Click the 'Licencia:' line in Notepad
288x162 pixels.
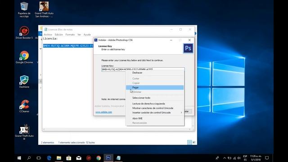click(50, 39)
